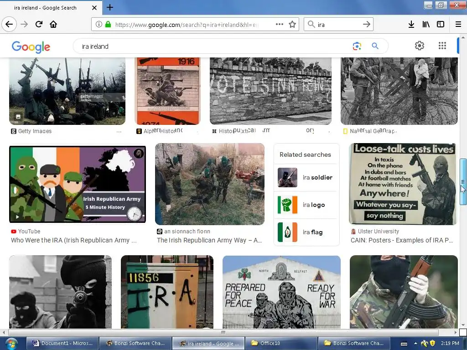Click the Google search magnifier button
467x350 pixels.
(x=375, y=46)
